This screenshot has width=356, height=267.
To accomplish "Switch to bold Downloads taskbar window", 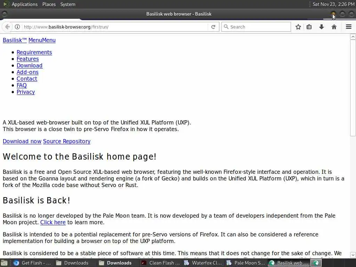I will (116, 263).
